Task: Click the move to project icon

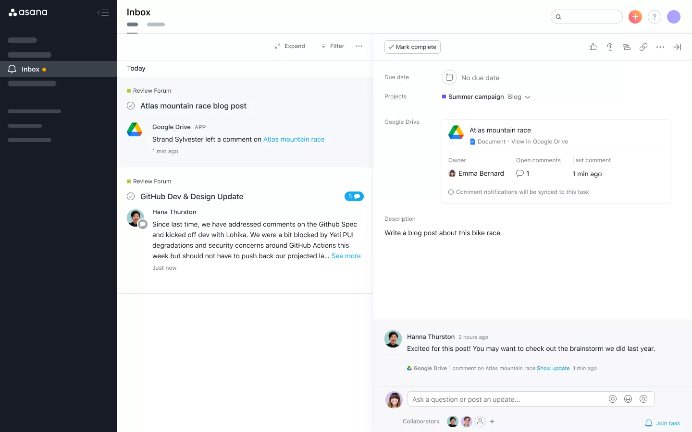Action: (626, 47)
